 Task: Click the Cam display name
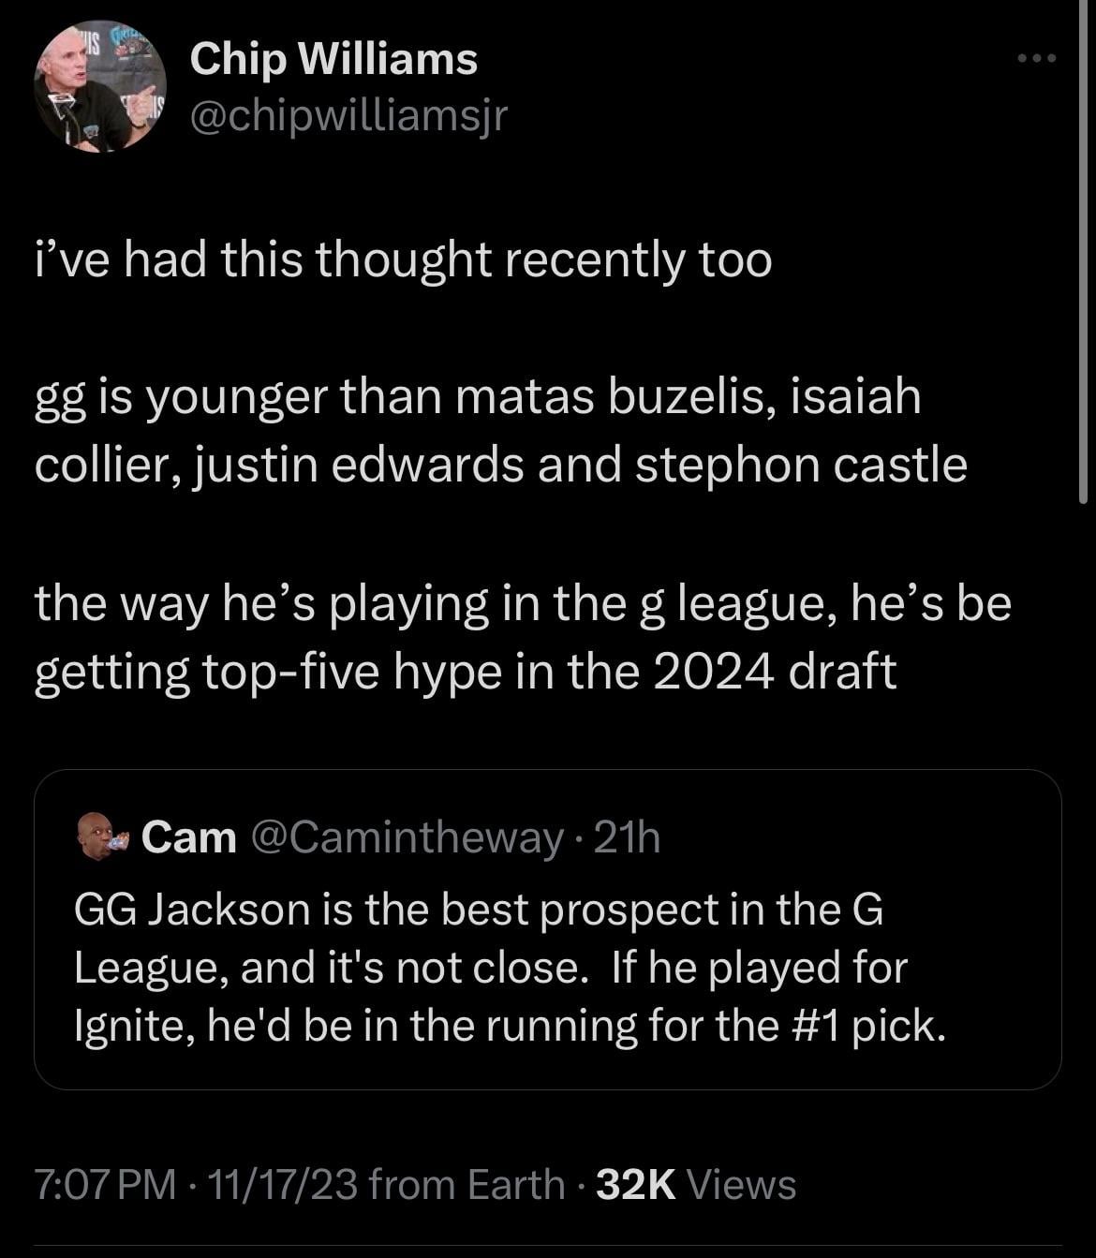pos(189,837)
